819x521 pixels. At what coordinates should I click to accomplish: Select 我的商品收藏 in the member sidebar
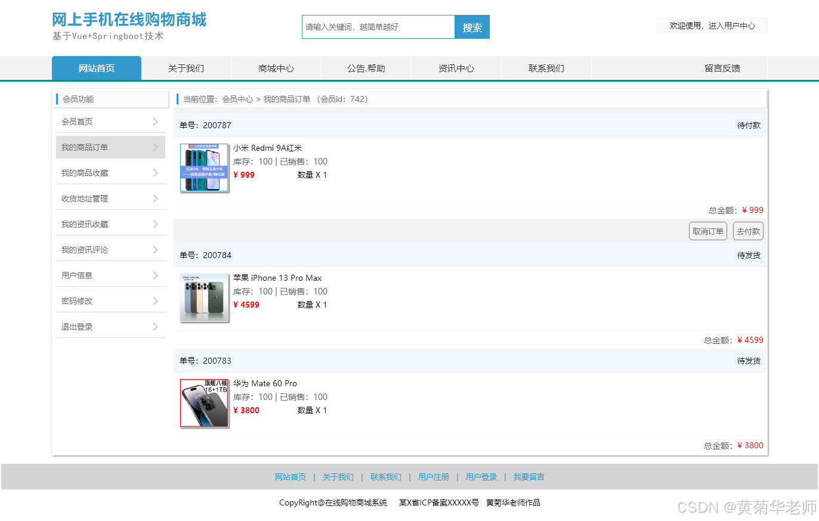point(110,173)
